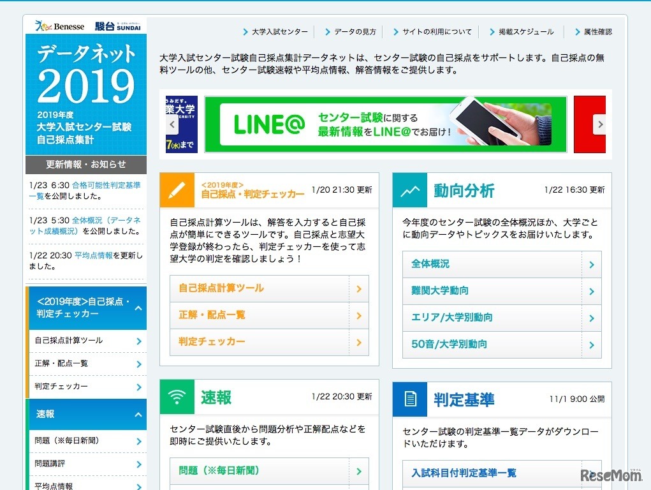Click the trend chart icon on the 動向分析 panel
Screen dimensions: 651x490
tap(410, 189)
